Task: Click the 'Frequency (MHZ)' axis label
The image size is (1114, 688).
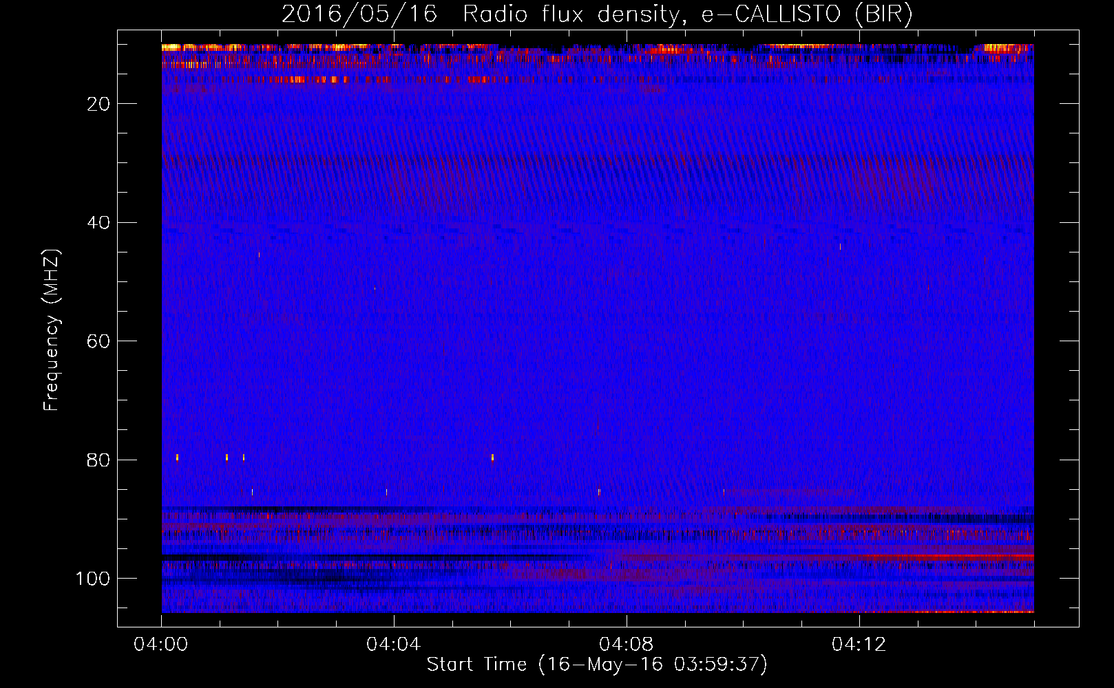Action: [52, 330]
